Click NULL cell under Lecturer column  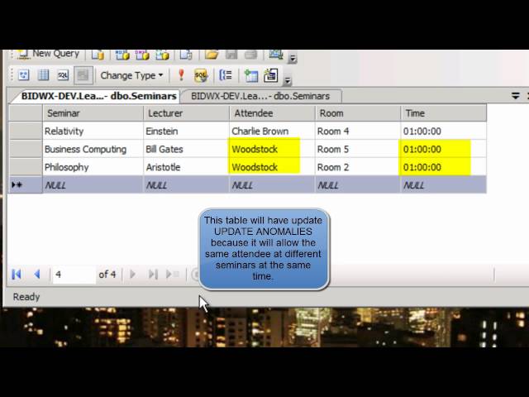pyautogui.click(x=186, y=185)
